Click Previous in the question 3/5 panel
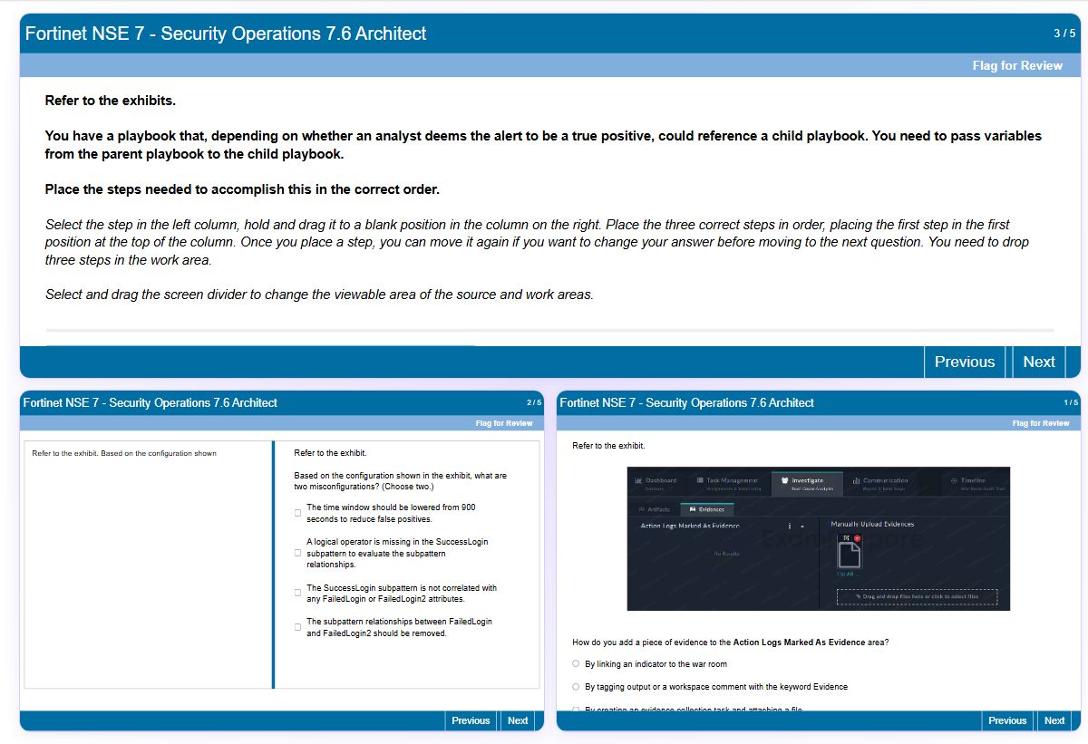1088x744 pixels. [x=965, y=362]
